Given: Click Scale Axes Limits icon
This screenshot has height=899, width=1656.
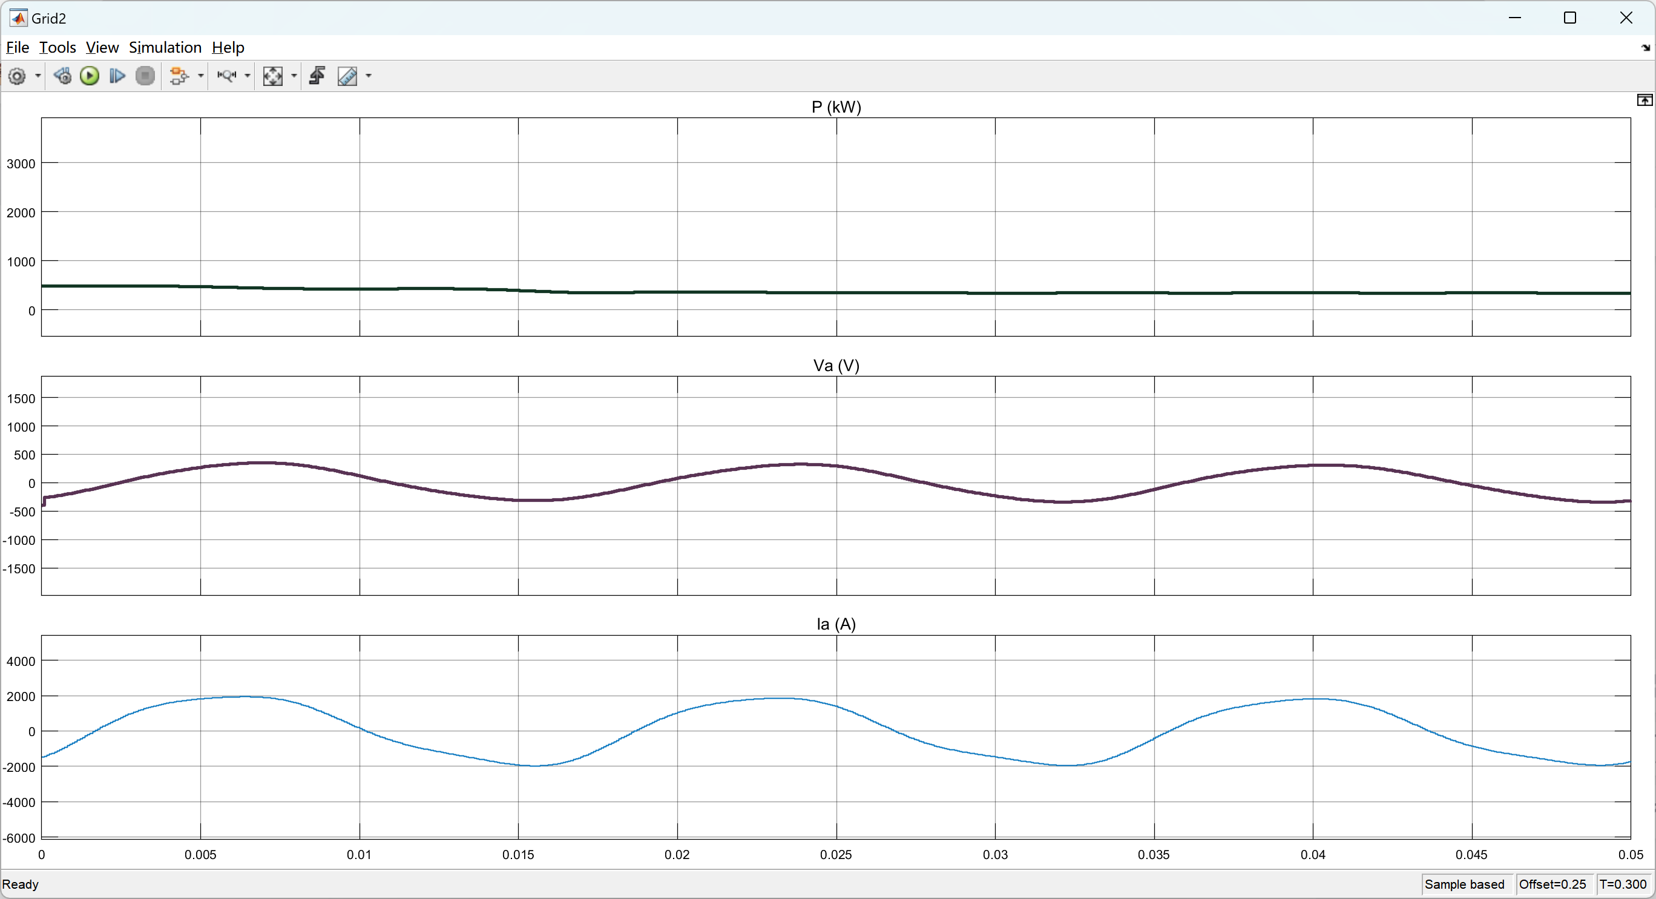Looking at the screenshot, I should click(x=272, y=76).
